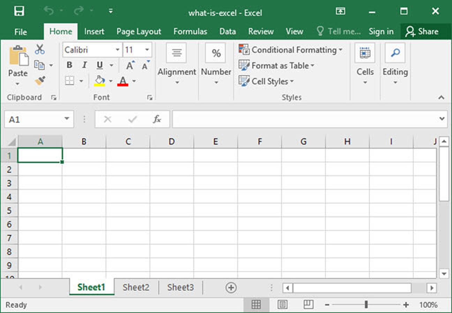Select the Sheet2 worksheet tab

pos(136,287)
